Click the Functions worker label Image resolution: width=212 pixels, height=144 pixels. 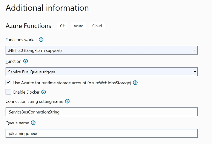21,40
